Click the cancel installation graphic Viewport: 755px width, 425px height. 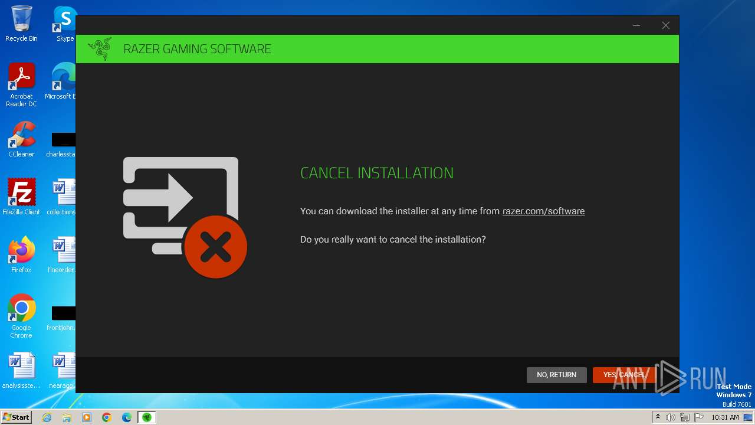pyautogui.click(x=185, y=217)
